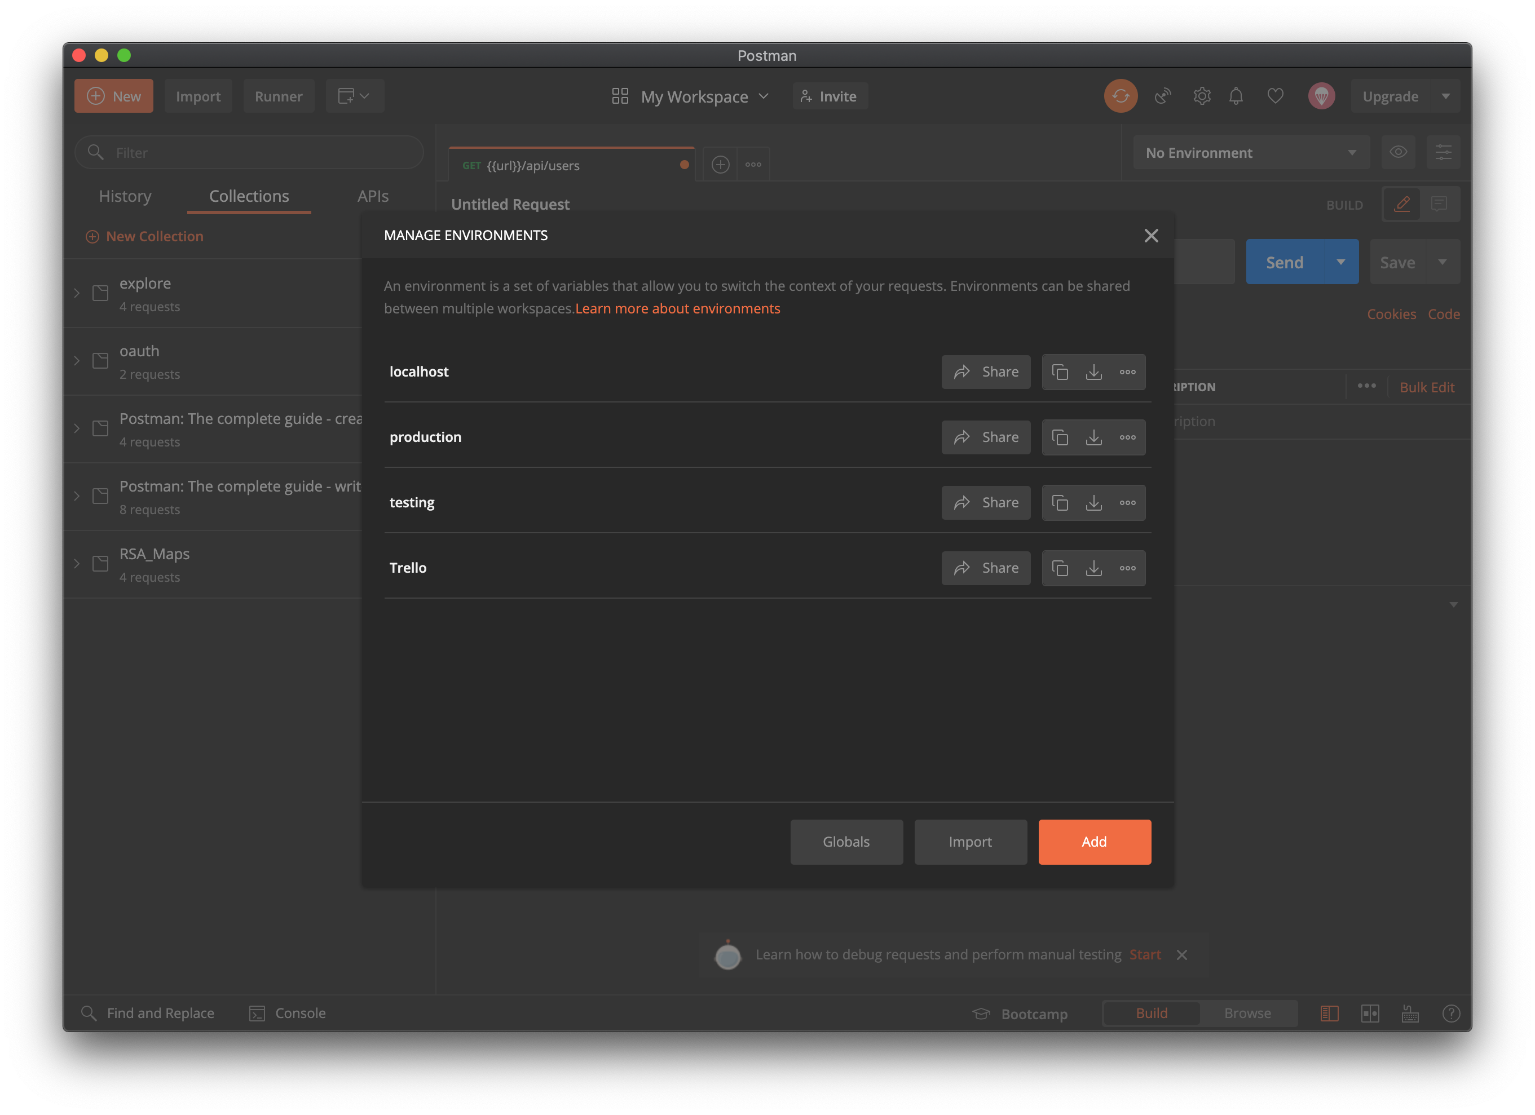Open manage environments sliders icon
Screen dimensions: 1535x1115
point(1443,152)
